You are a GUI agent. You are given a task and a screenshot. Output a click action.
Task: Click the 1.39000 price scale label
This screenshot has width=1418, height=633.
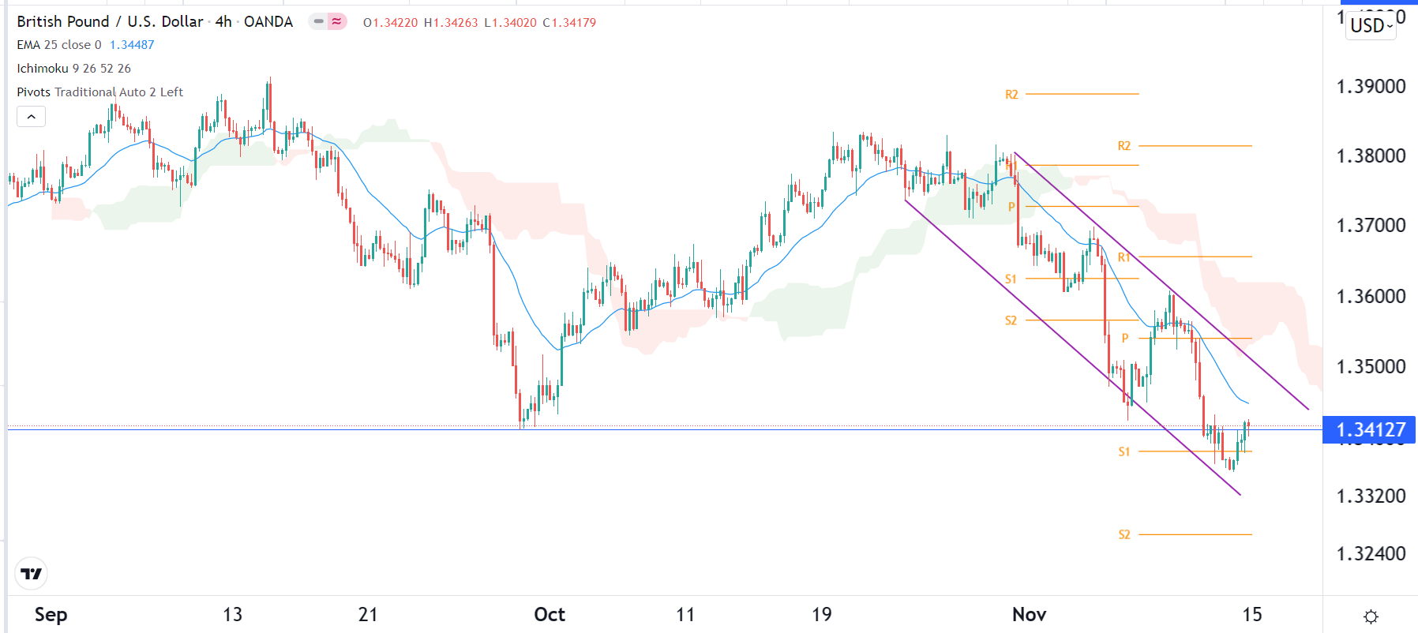[1370, 87]
